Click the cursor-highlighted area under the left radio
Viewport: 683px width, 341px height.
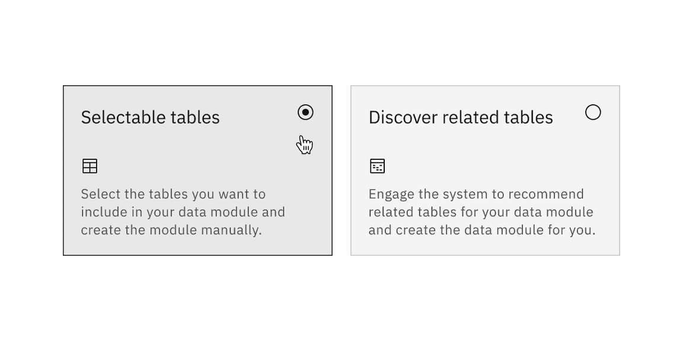[304, 144]
